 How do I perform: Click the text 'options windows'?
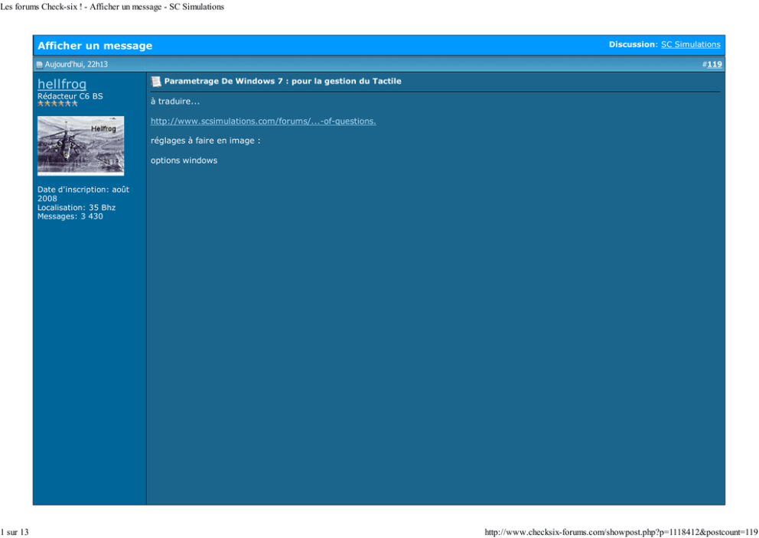point(184,160)
